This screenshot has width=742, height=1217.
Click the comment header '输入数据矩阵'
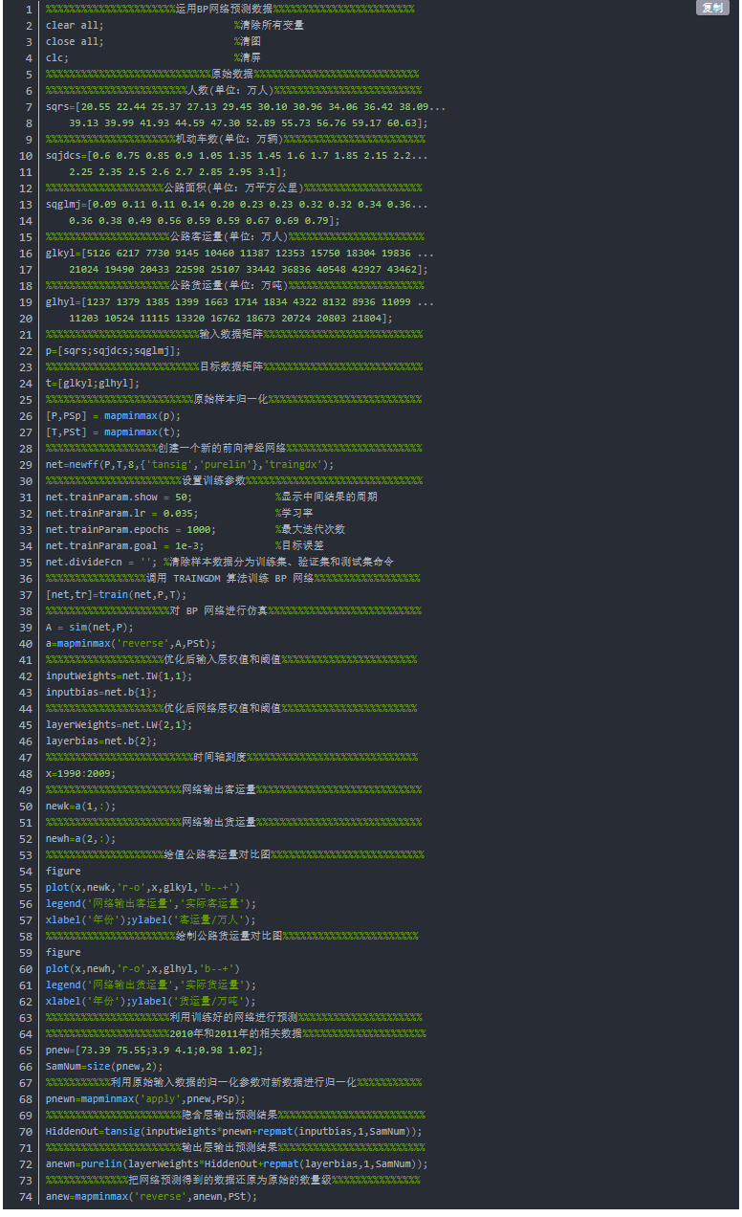[232, 334]
